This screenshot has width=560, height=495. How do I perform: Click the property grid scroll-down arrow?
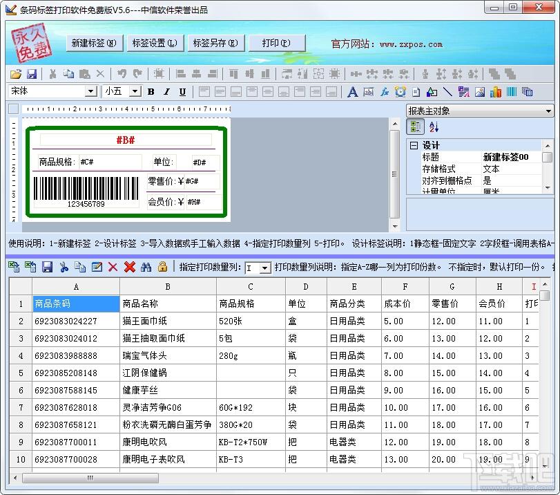pyautogui.click(x=548, y=188)
